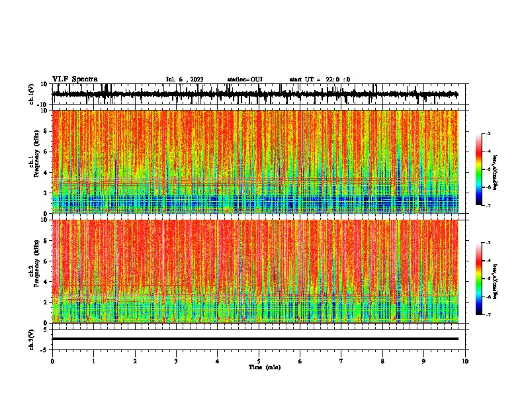Click the ch.1 spectrogram color bar
The image size is (524, 405).
point(478,169)
